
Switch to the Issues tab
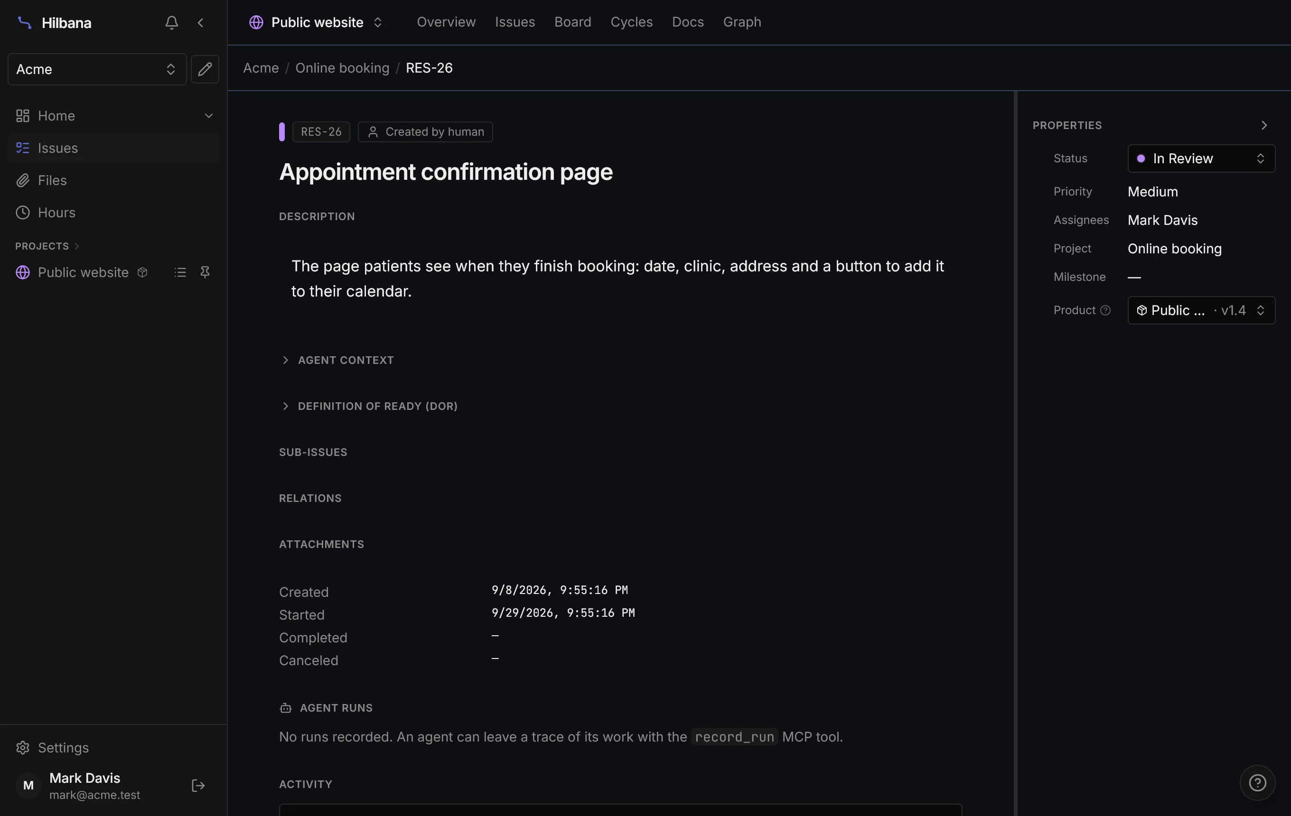[x=515, y=22]
